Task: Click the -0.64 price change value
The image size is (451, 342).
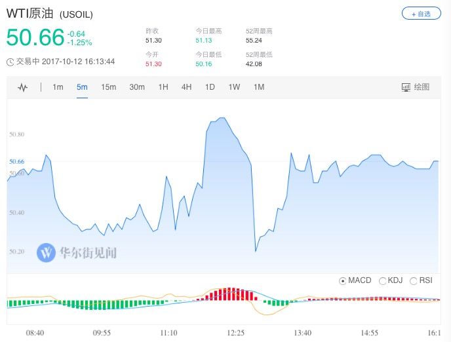Action: point(76,34)
